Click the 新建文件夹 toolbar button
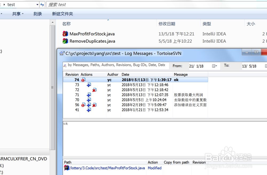 pyautogui.click(x=62, y=14)
